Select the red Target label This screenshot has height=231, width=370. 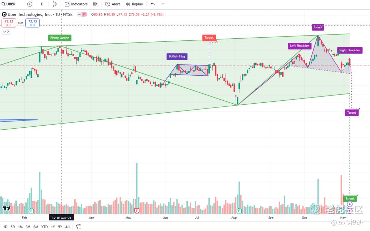pos(209,38)
